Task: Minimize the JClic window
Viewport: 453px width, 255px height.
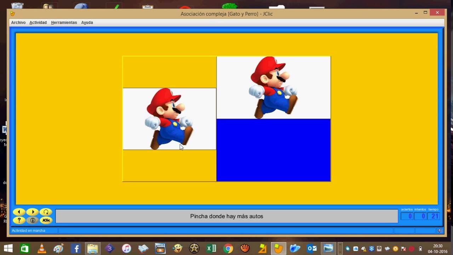Action: pyautogui.click(x=417, y=13)
